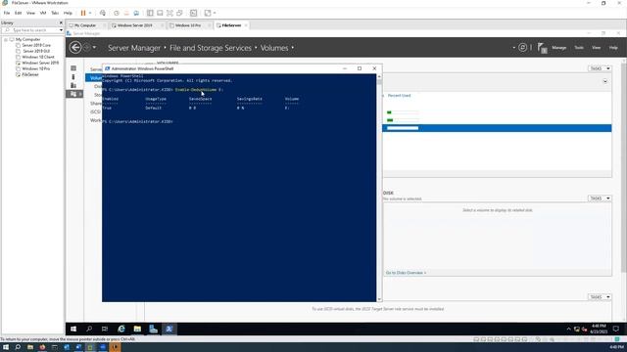Open the Server Manager Tools menu
This screenshot has width=627, height=352.
point(579,48)
